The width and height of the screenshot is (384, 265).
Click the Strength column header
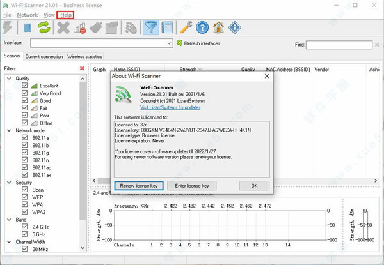point(188,69)
